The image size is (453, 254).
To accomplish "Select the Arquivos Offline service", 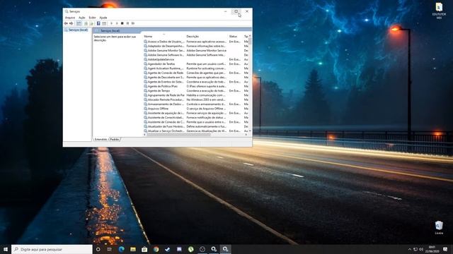I will tap(196, 109).
